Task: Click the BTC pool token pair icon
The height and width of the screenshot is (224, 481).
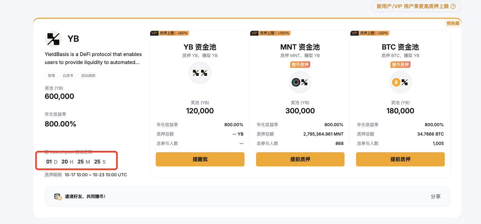Action: pyautogui.click(x=400, y=83)
